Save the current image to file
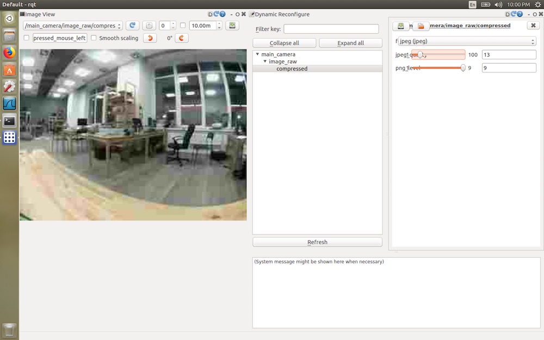The width and height of the screenshot is (544, 340). tap(232, 25)
